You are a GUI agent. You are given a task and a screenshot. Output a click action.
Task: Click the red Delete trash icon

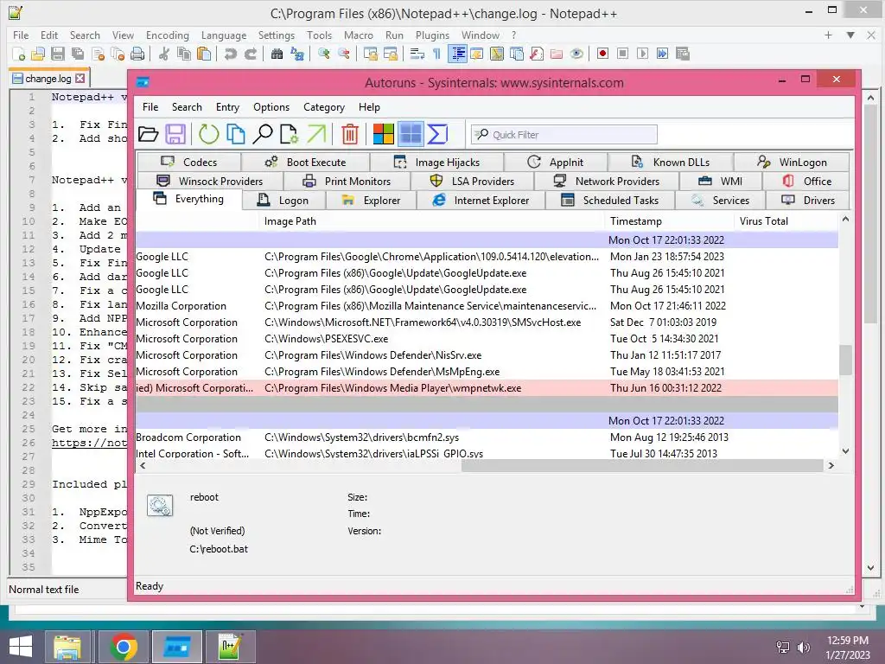[x=350, y=134]
